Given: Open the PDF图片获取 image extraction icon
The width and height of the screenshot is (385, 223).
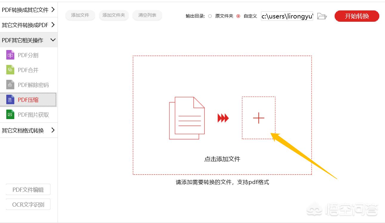Looking at the screenshot, I should click(10, 114).
